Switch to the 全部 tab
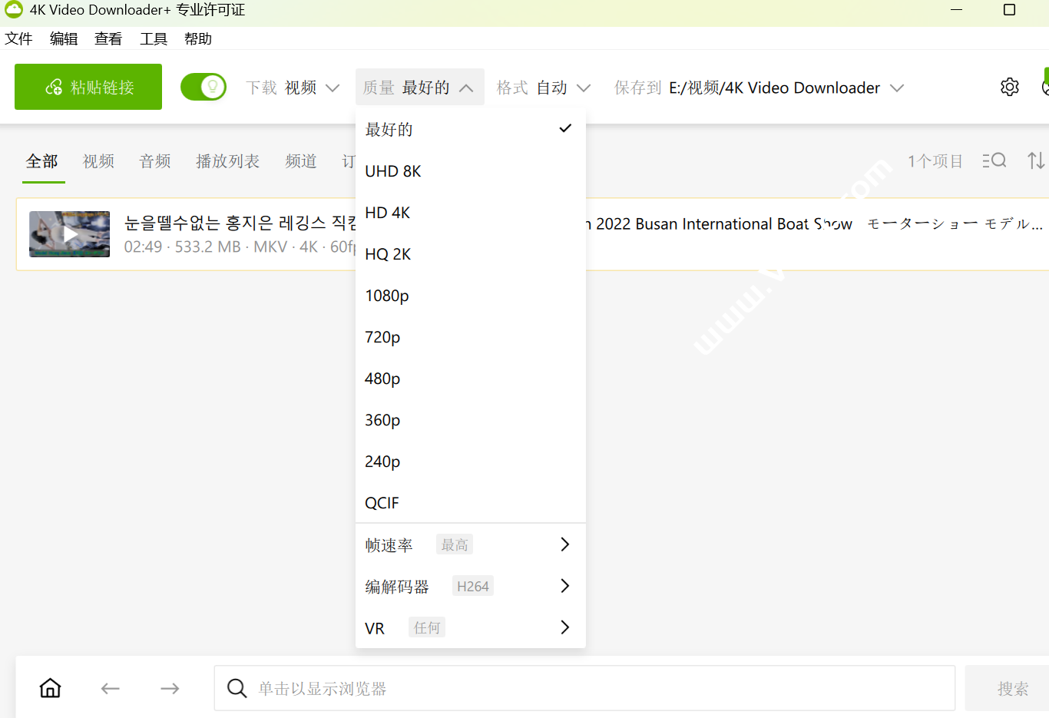Screen dimensions: 1049x718 (x=42, y=161)
